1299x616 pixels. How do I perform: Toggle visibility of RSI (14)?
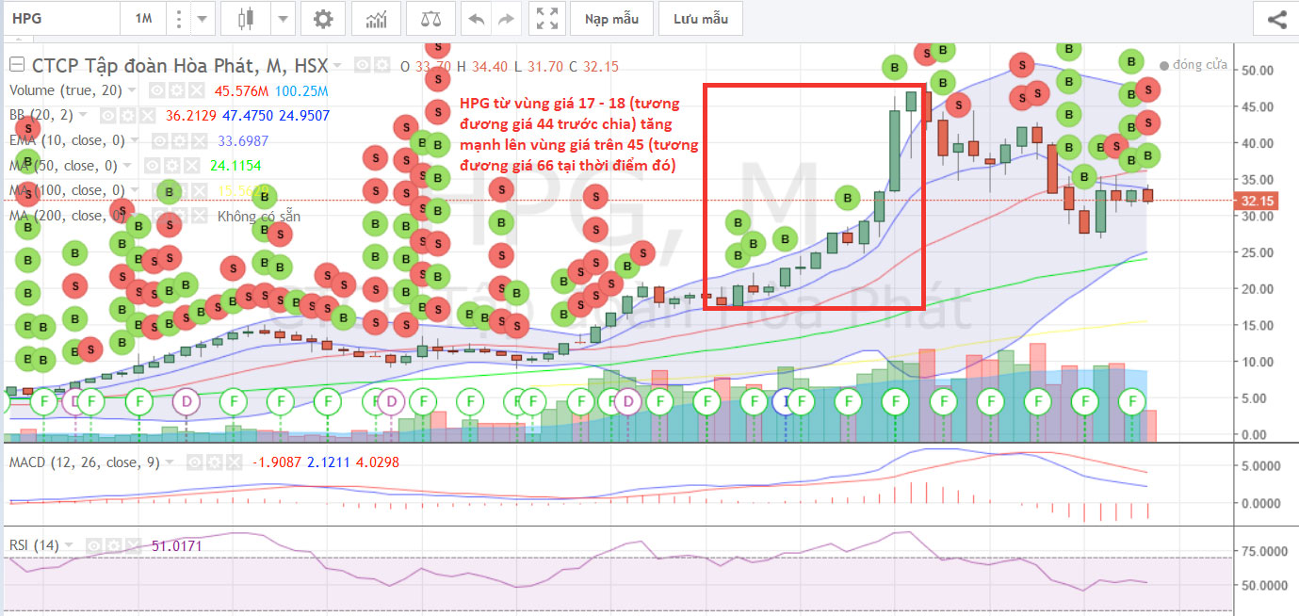[93, 545]
